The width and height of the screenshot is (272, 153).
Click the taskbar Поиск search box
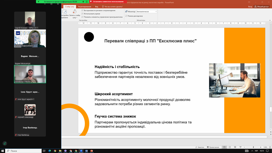23,151
